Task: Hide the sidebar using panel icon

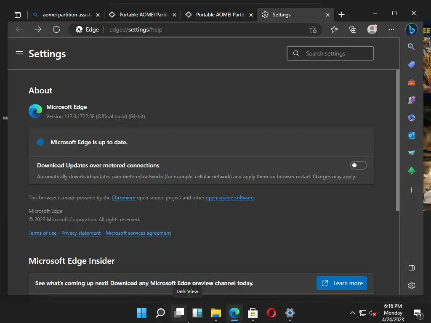Action: pos(412,268)
